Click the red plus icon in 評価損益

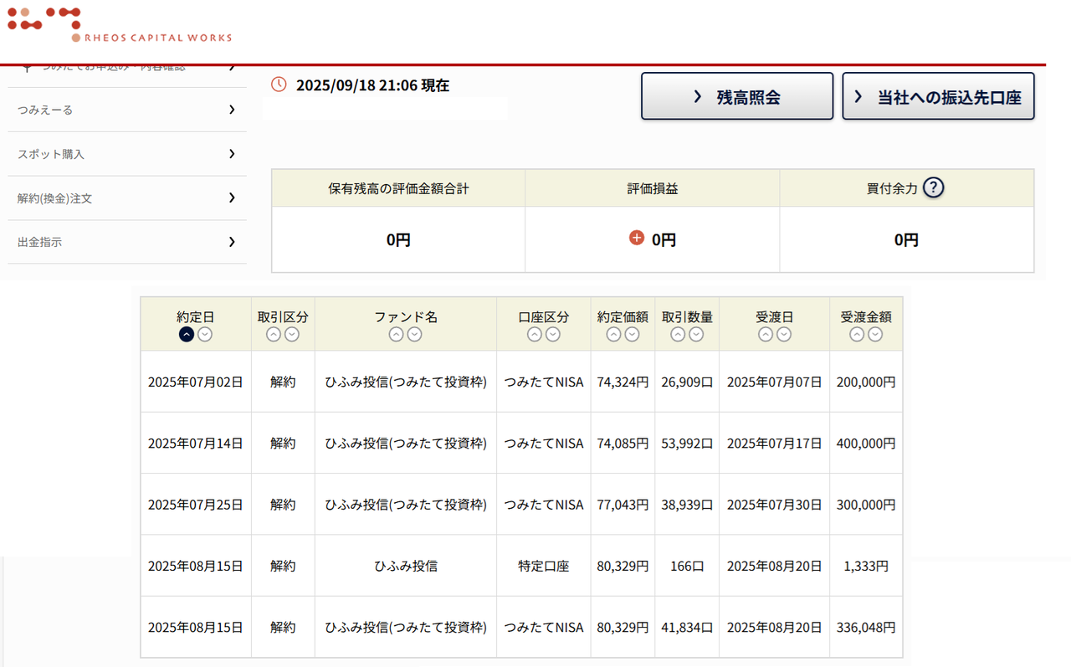click(637, 239)
